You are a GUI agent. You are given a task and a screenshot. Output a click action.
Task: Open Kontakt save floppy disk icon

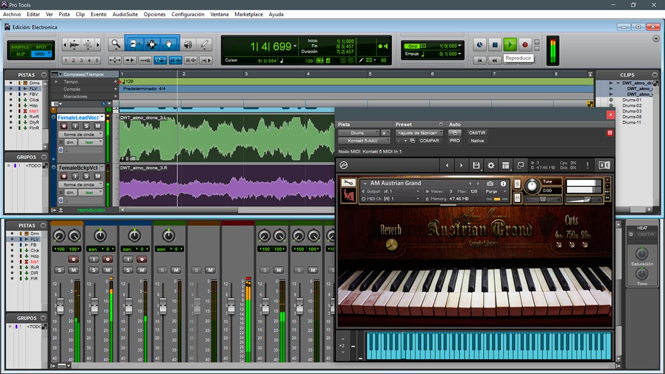tap(476, 165)
